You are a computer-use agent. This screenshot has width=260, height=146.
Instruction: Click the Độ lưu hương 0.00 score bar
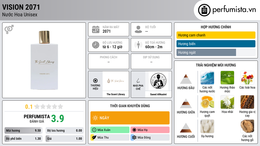pos(64,131)
